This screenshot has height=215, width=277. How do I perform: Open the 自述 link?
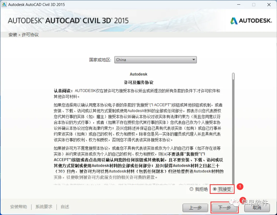click(x=65, y=207)
